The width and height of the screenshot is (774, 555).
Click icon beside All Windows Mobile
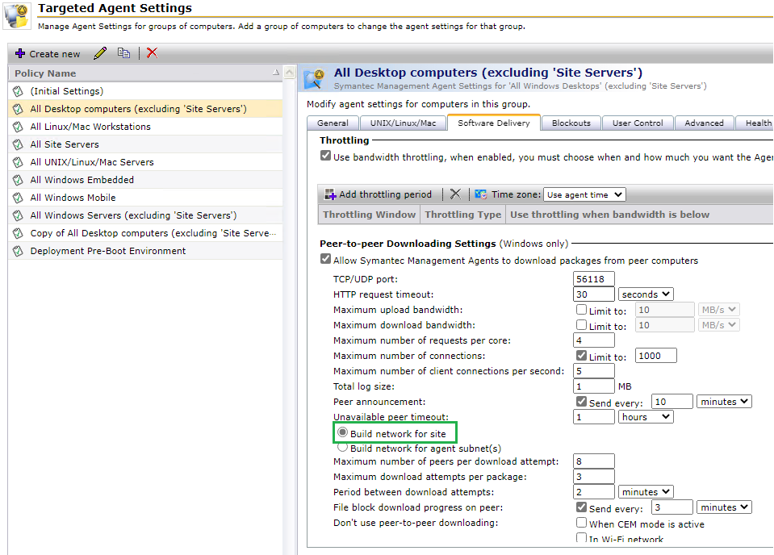(19, 198)
